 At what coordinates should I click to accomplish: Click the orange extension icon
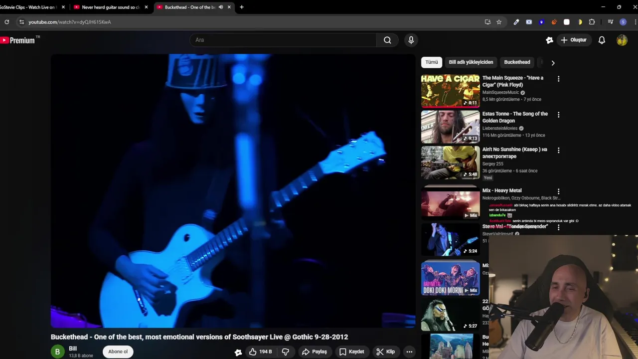tap(554, 22)
